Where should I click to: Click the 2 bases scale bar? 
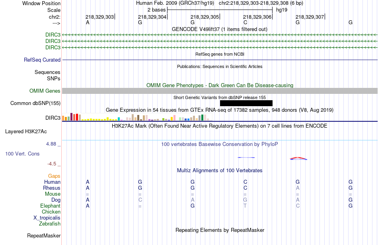[220, 10]
